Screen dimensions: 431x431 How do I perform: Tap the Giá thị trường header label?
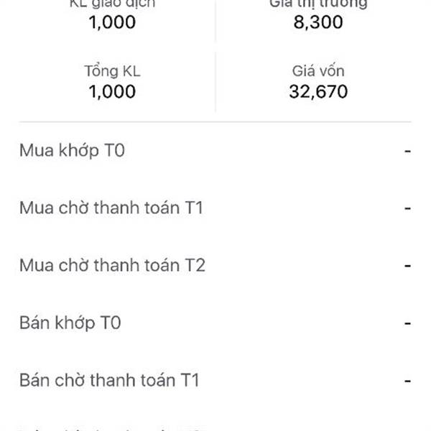[x=318, y=4]
